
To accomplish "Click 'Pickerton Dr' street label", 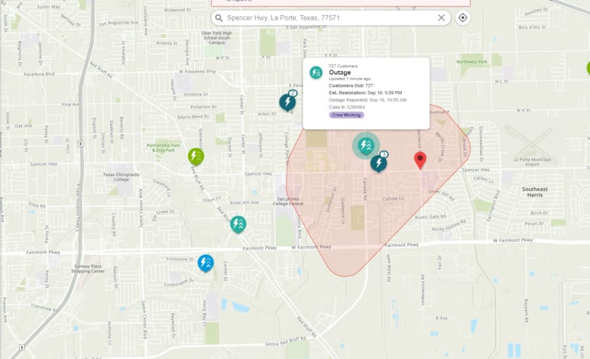I will pos(203,107).
